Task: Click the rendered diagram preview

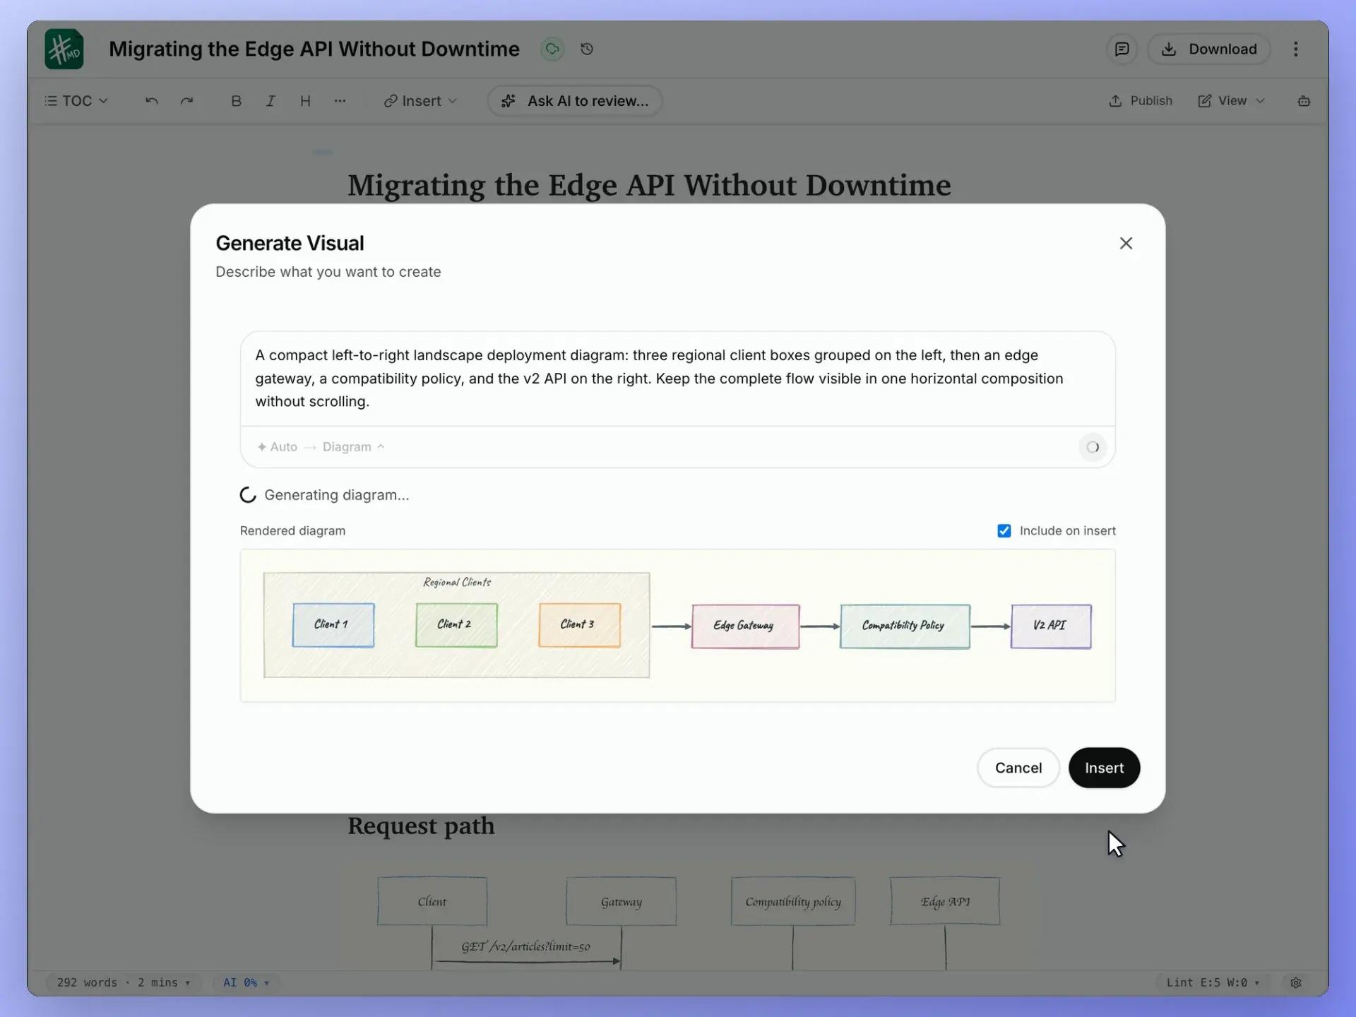Action: pos(677,626)
